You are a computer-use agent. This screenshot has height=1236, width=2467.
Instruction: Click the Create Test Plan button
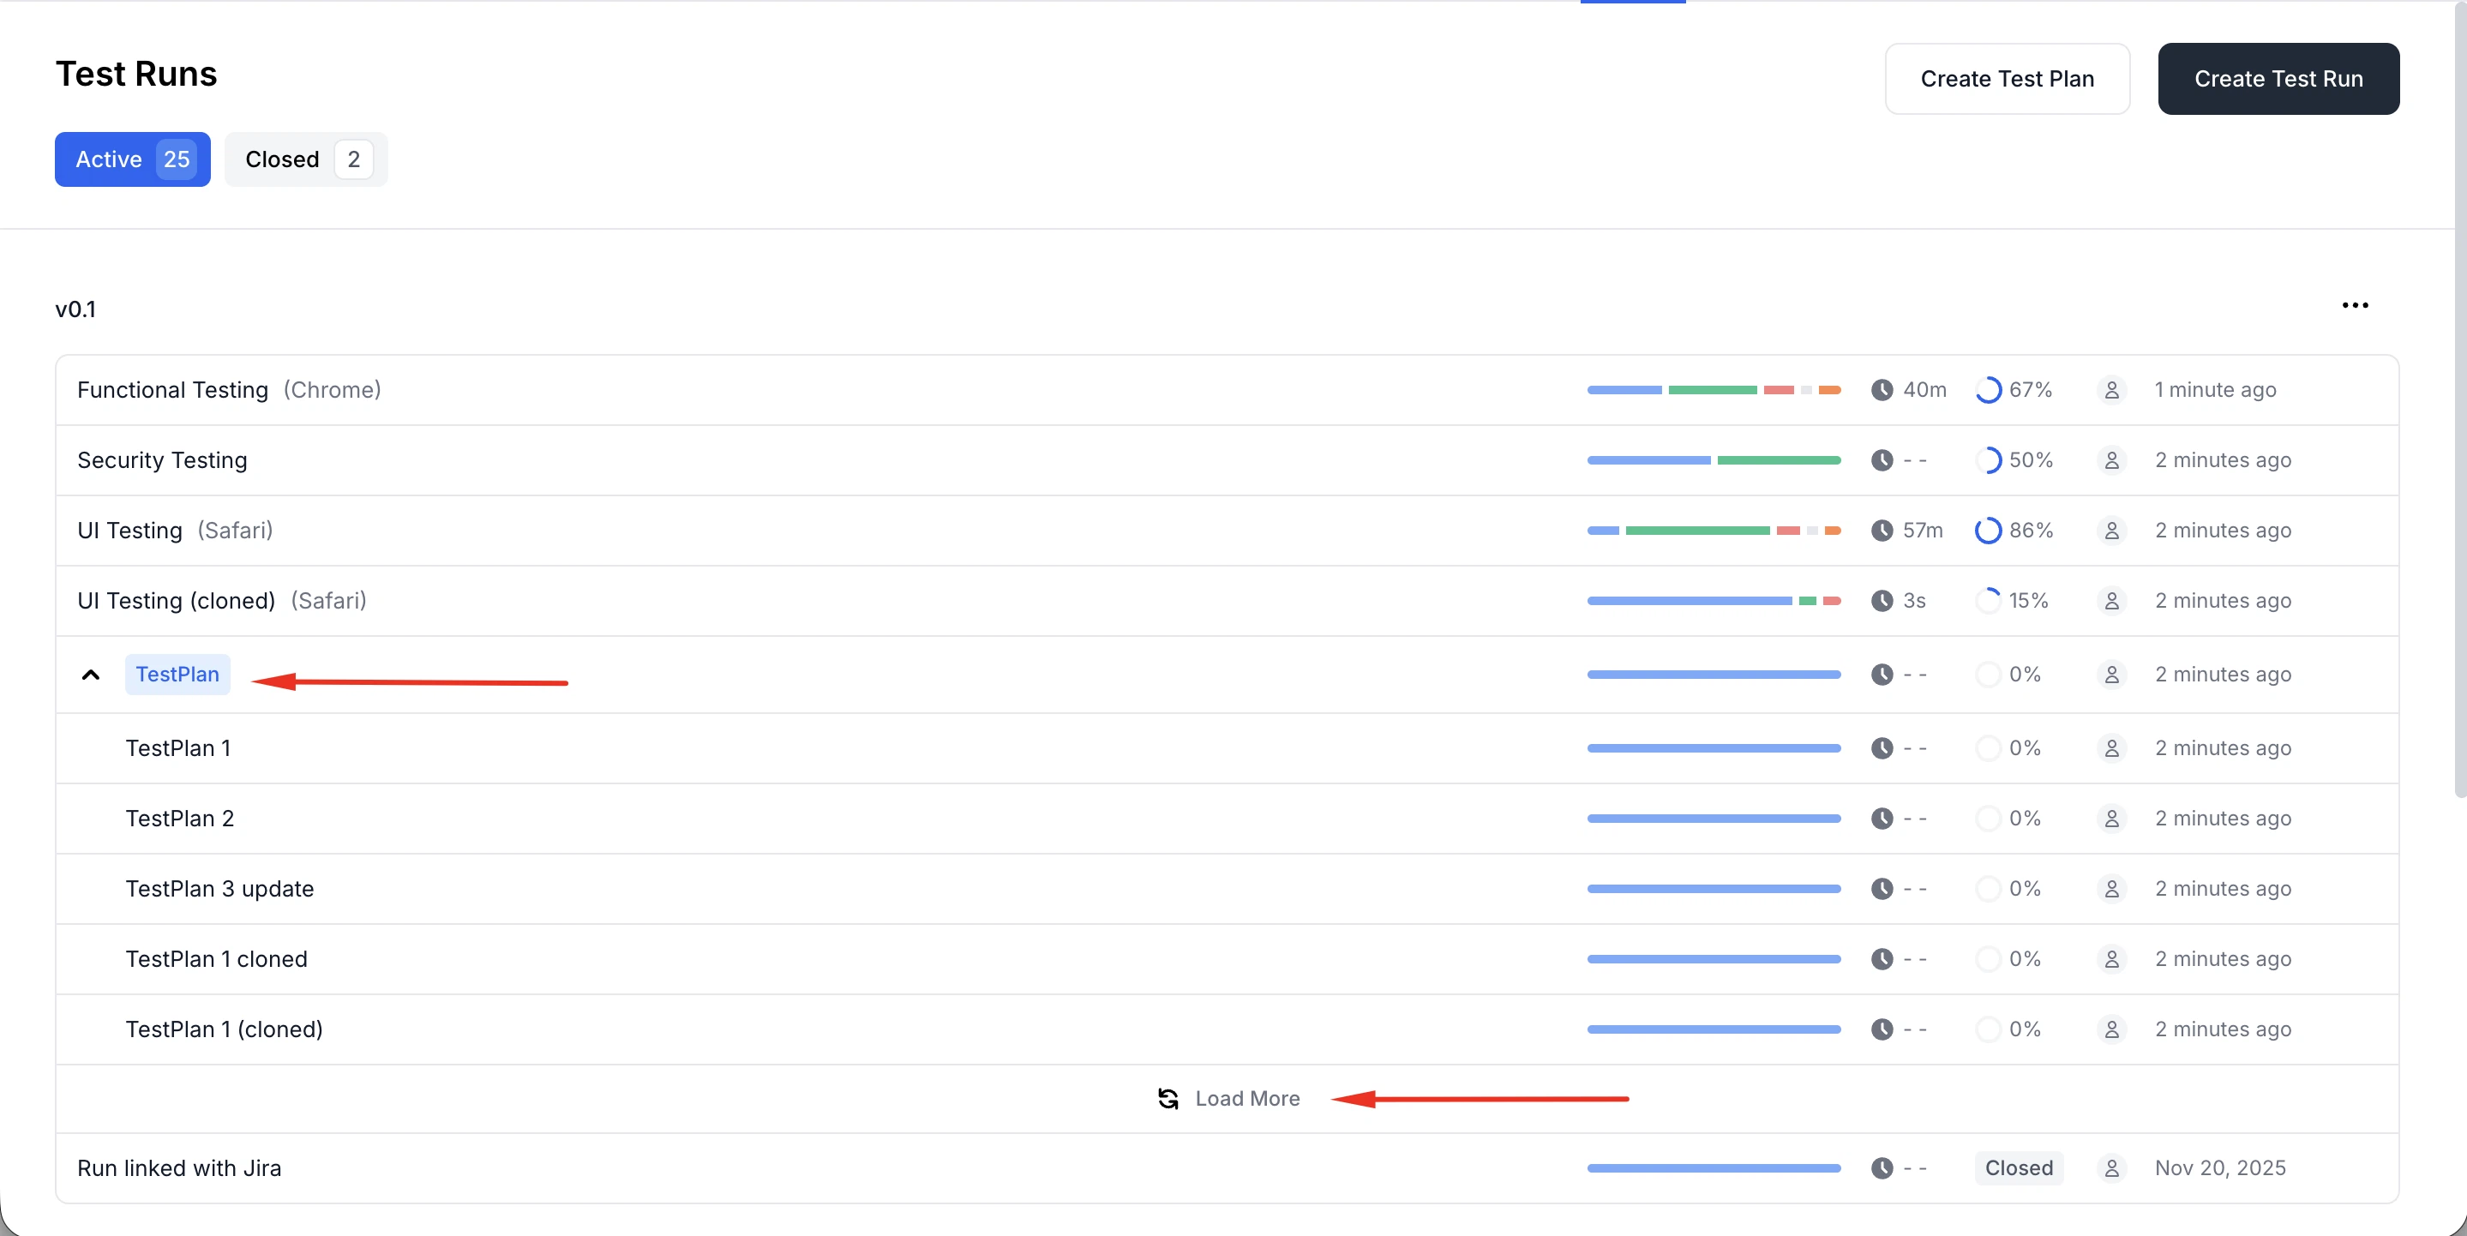(x=2008, y=79)
